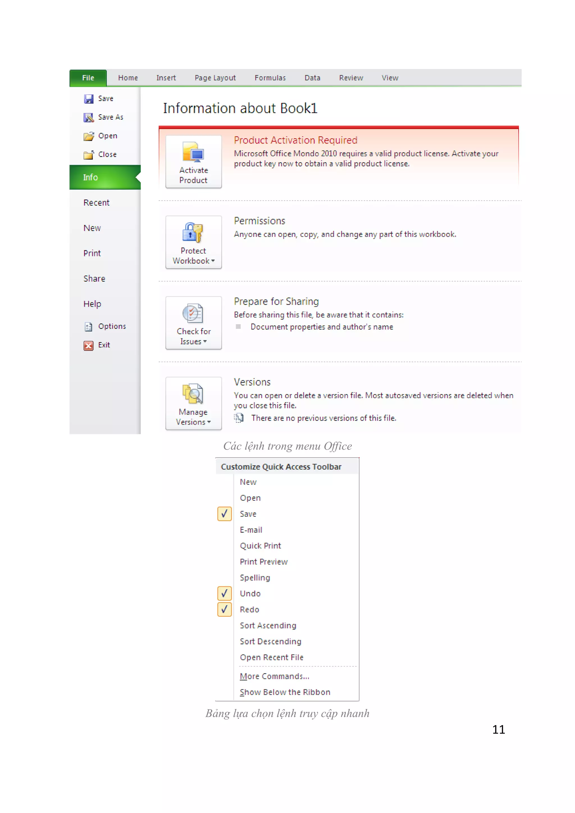The image size is (575, 813).
Task: Choose Show Below the Ribbon
Action: tap(285, 692)
